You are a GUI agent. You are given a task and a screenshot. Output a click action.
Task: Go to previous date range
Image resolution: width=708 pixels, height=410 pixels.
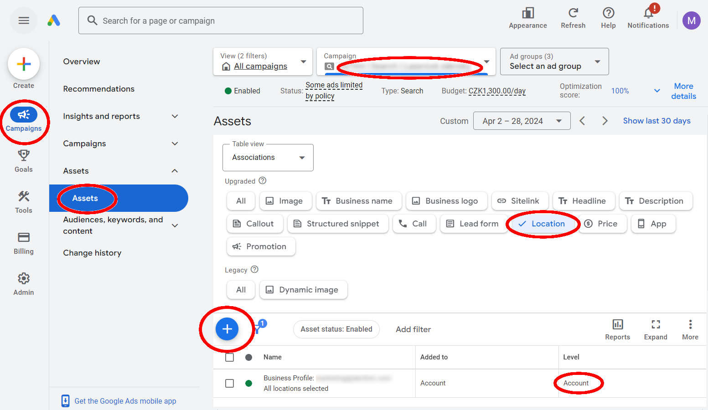(582, 121)
